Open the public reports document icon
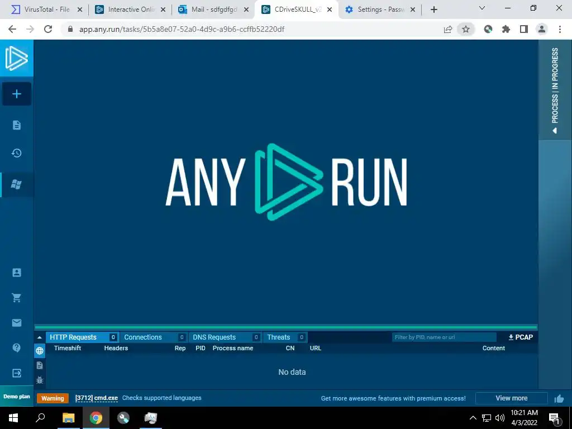 pos(17,125)
